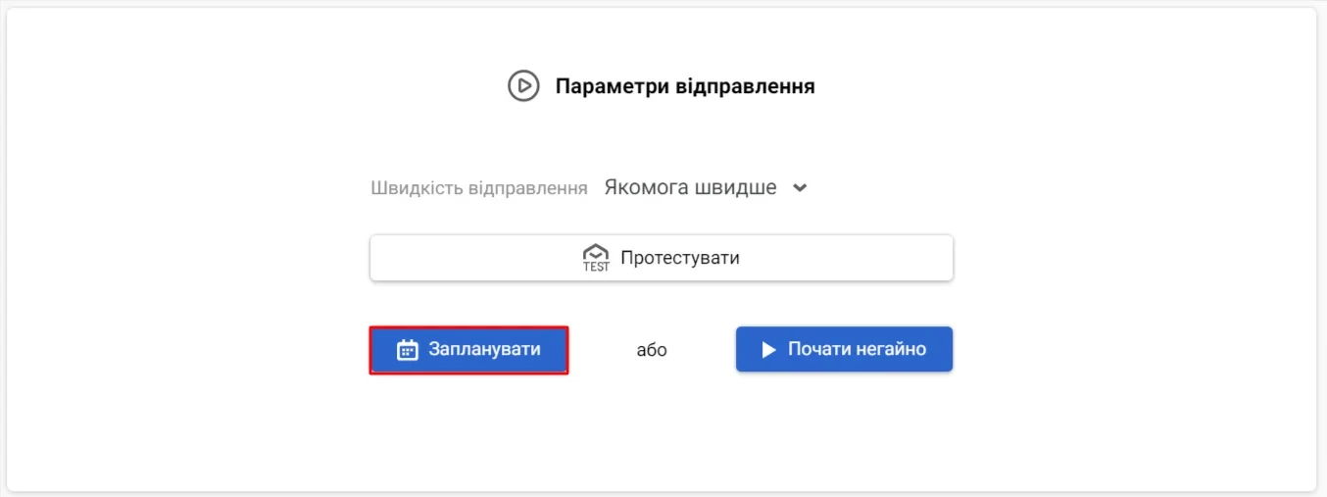The image size is (1327, 497).
Task: Click the word або between the buttons
Action: 652,350
